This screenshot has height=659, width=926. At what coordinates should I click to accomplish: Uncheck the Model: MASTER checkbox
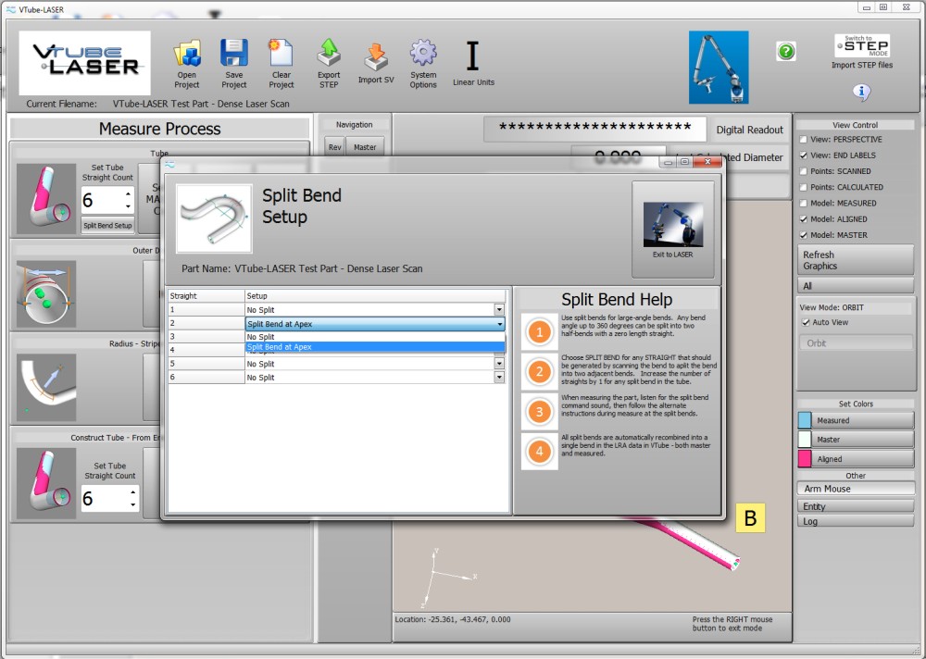click(803, 235)
